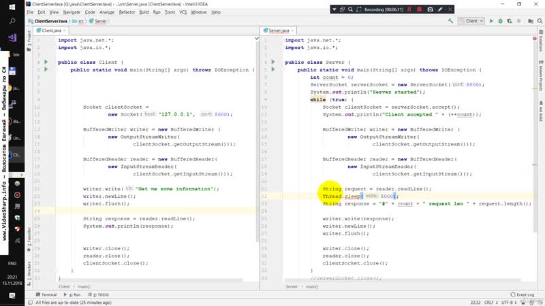Open the Code menu
Screen dimensions: 545x306
[x=90, y=12]
